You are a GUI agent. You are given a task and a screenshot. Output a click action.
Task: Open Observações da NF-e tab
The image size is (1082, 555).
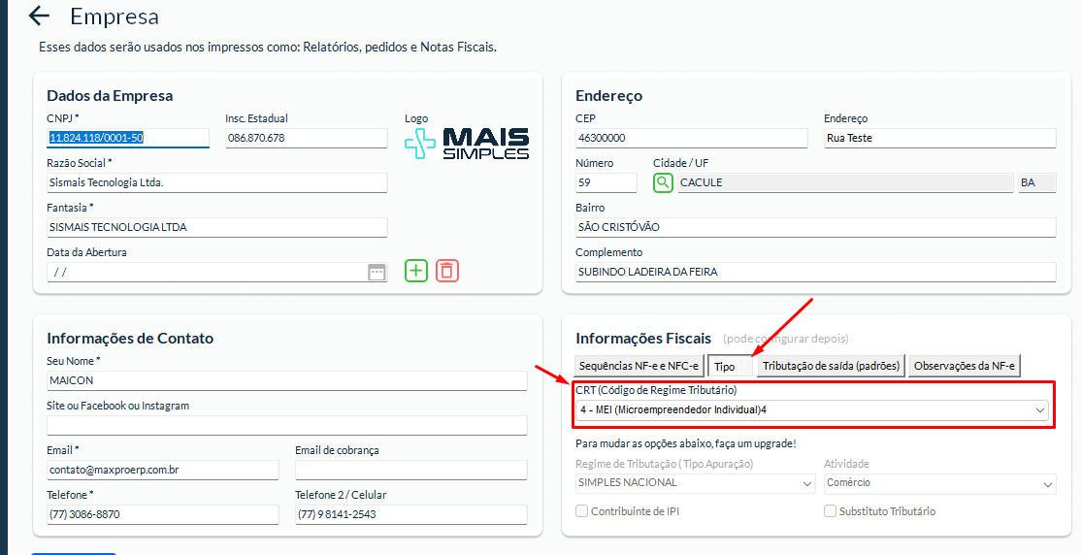965,366
